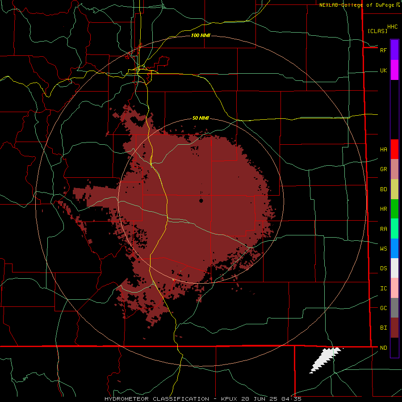402x402 pixels.
Task: Click the white dry snow echo patch
Action: pos(325,360)
